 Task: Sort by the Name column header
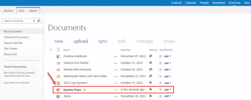click(67, 50)
